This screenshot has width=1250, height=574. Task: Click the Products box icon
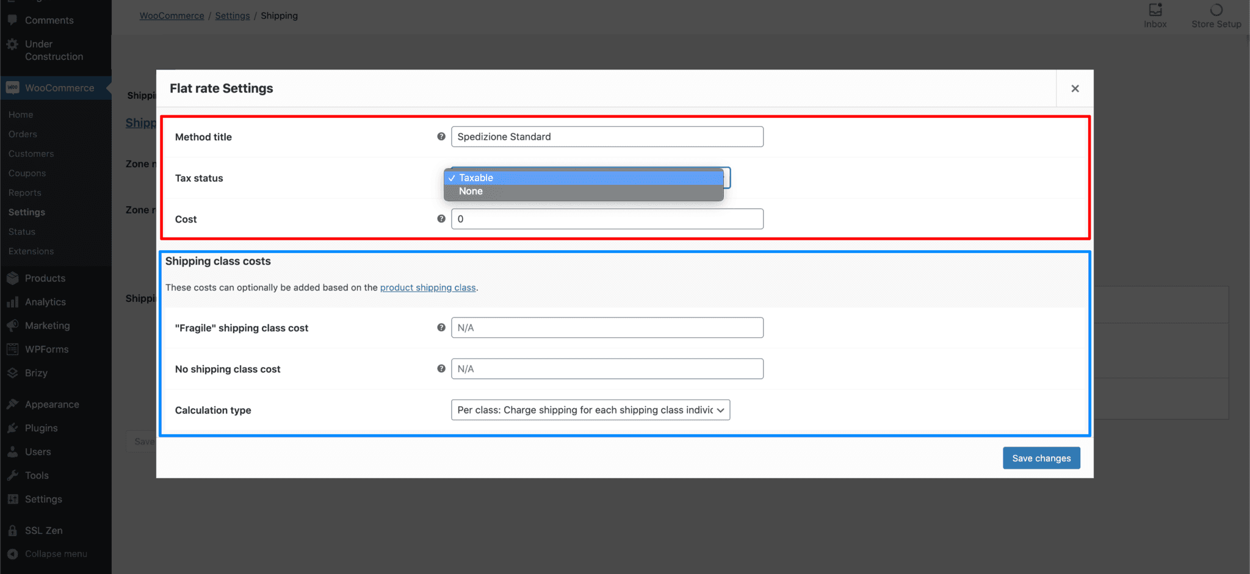[x=12, y=278]
